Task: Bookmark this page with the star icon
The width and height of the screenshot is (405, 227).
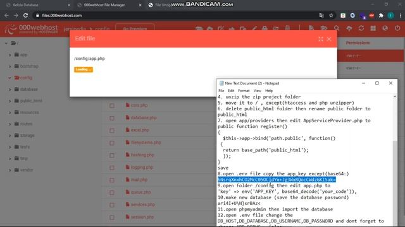Action: [x=331, y=15]
